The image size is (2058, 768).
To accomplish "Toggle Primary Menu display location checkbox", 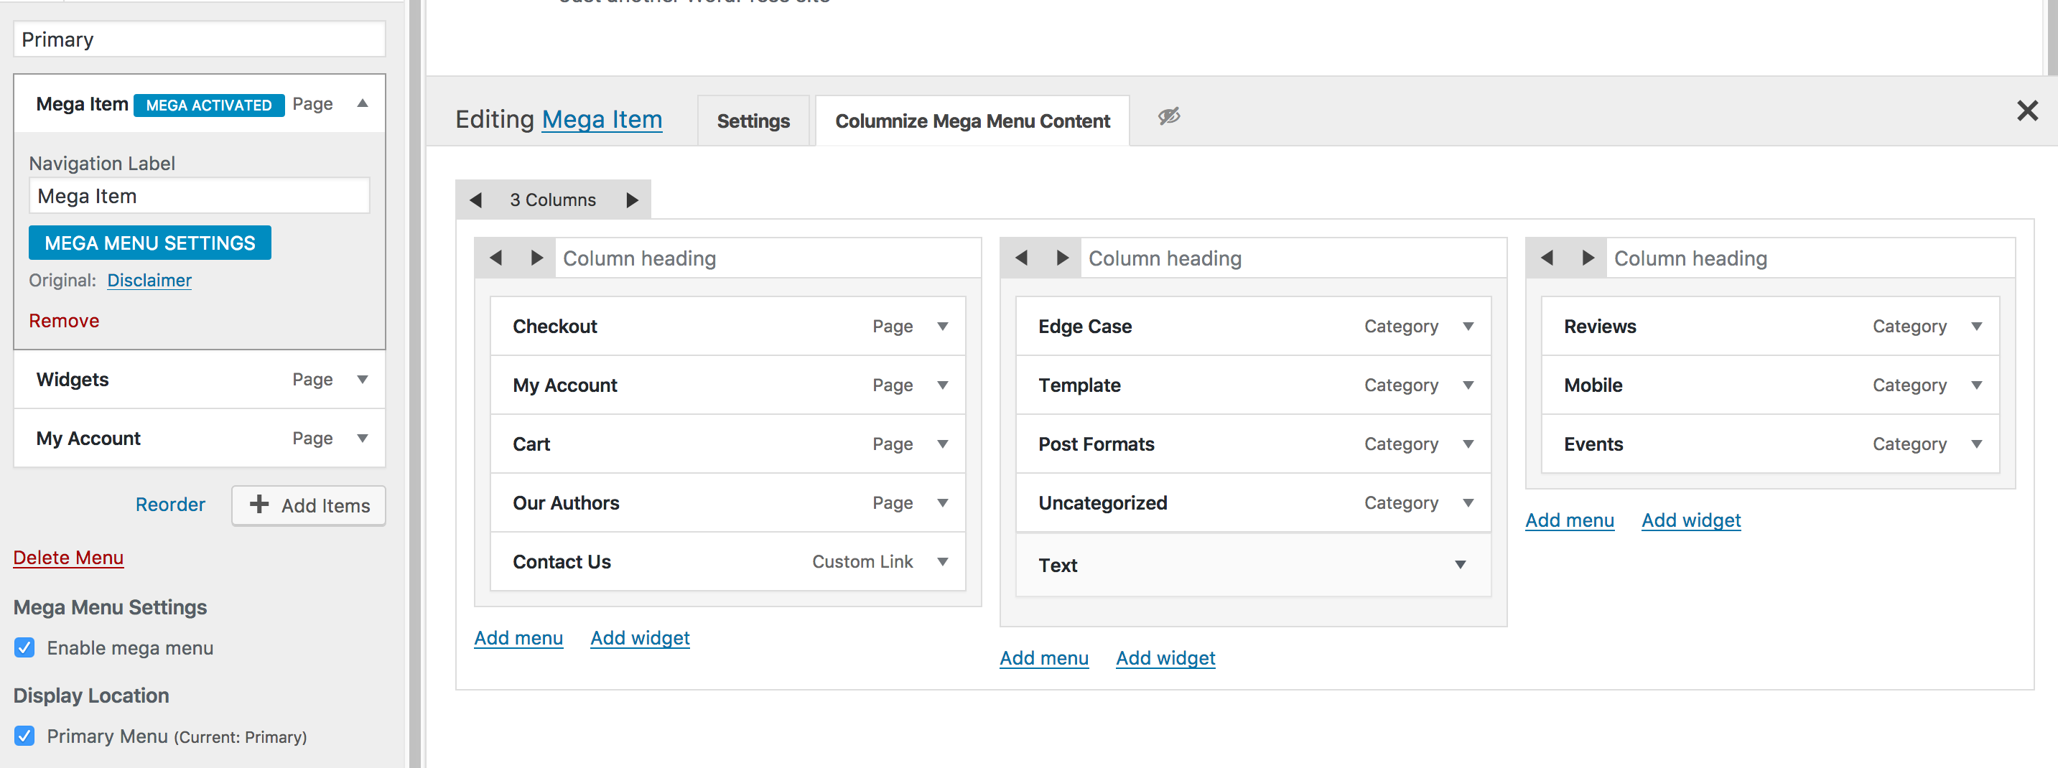I will click(24, 735).
